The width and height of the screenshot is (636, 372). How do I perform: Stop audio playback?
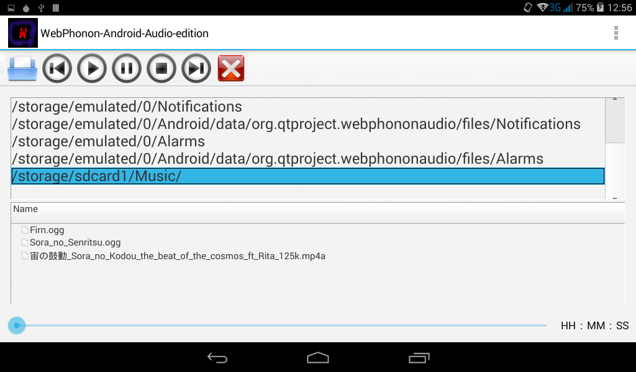pyautogui.click(x=161, y=68)
